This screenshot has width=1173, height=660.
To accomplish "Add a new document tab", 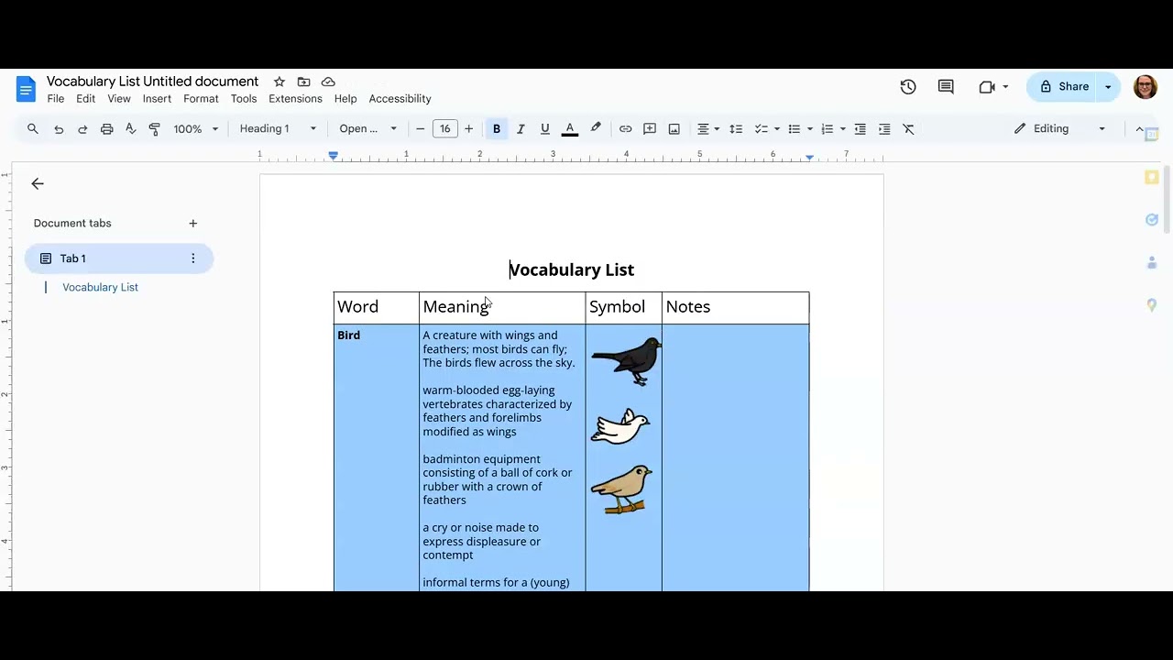I will [192, 224].
